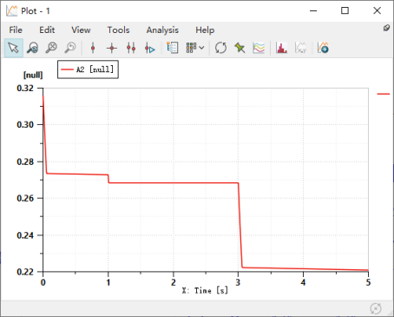Add a crosshair cursor marker

112,48
